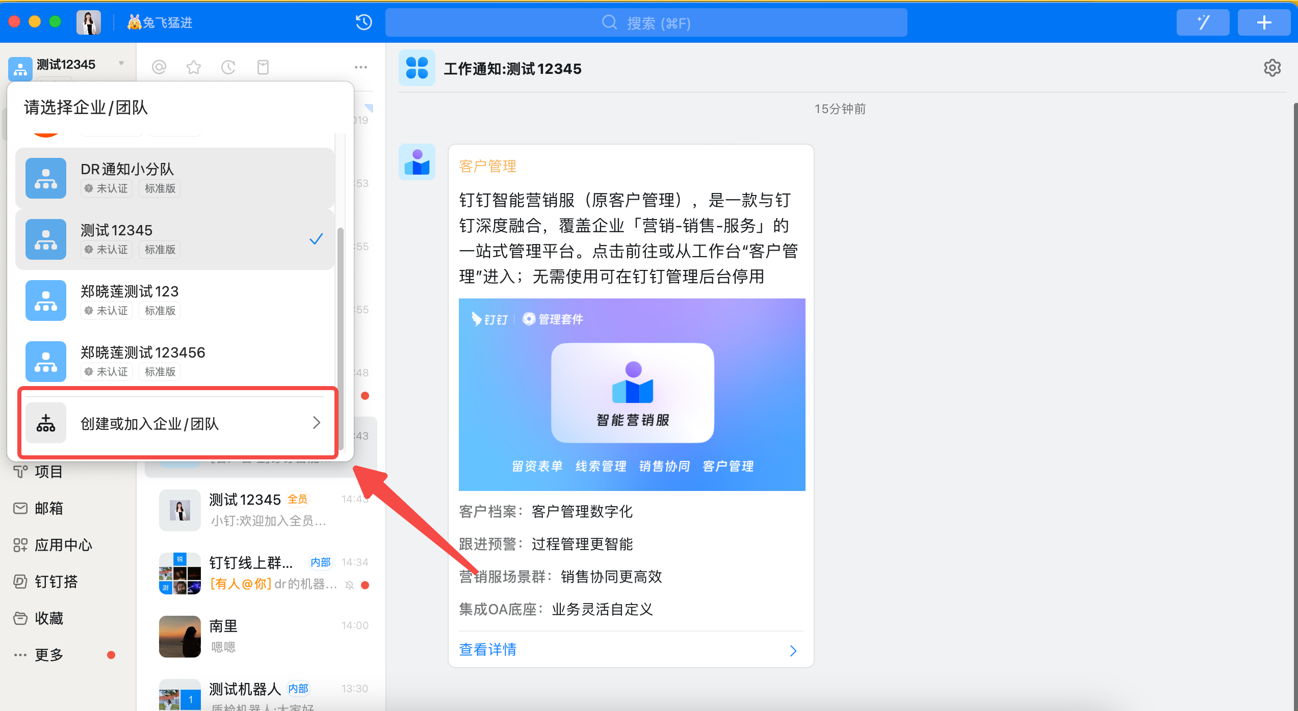Click the 全员 tag on 测试12345 chat
1298x711 pixels.
tap(298, 499)
